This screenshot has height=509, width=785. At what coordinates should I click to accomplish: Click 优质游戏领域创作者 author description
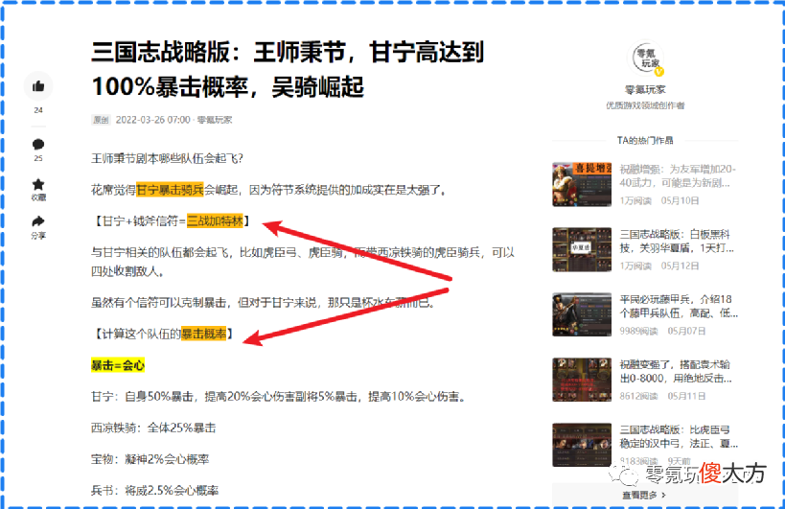point(645,105)
